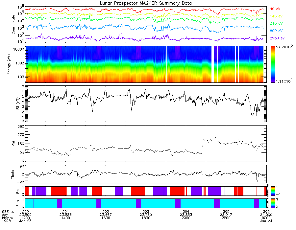
Task: Click the 1600 time tick label
Action: point(106,218)
